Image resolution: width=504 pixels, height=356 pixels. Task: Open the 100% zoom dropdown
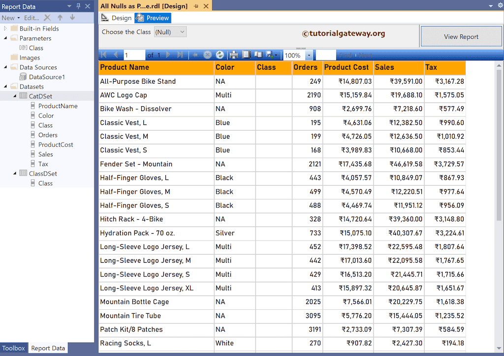[x=309, y=56]
